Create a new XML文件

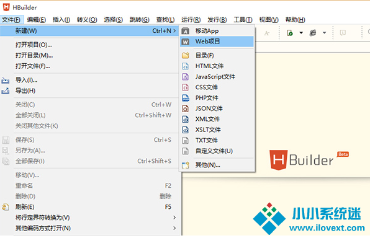217,119
